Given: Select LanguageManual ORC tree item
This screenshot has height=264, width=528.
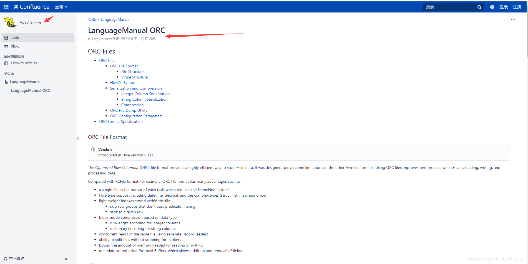Looking at the screenshot, I should tap(31, 90).
